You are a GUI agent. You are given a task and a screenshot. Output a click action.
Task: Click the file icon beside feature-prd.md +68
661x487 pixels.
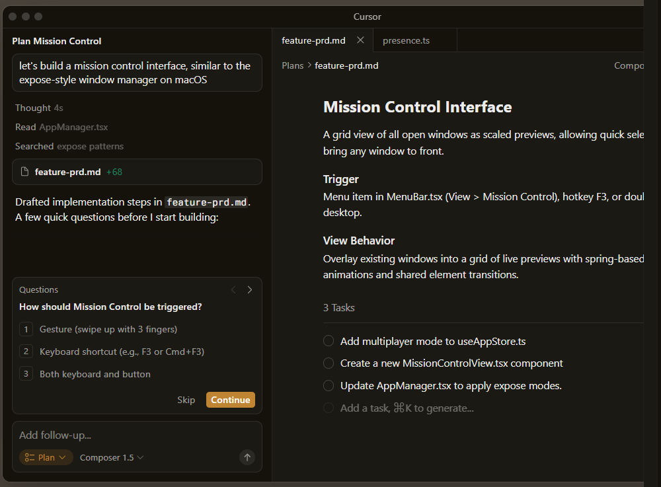coord(25,172)
